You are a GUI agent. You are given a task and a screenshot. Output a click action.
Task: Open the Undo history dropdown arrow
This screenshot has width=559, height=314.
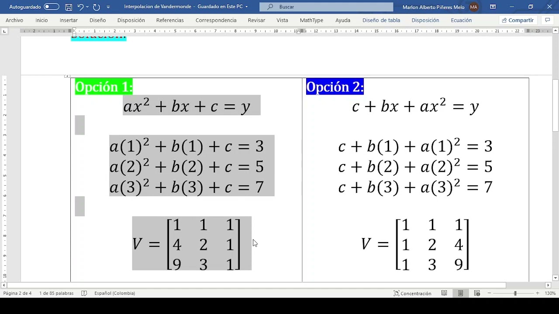88,7
